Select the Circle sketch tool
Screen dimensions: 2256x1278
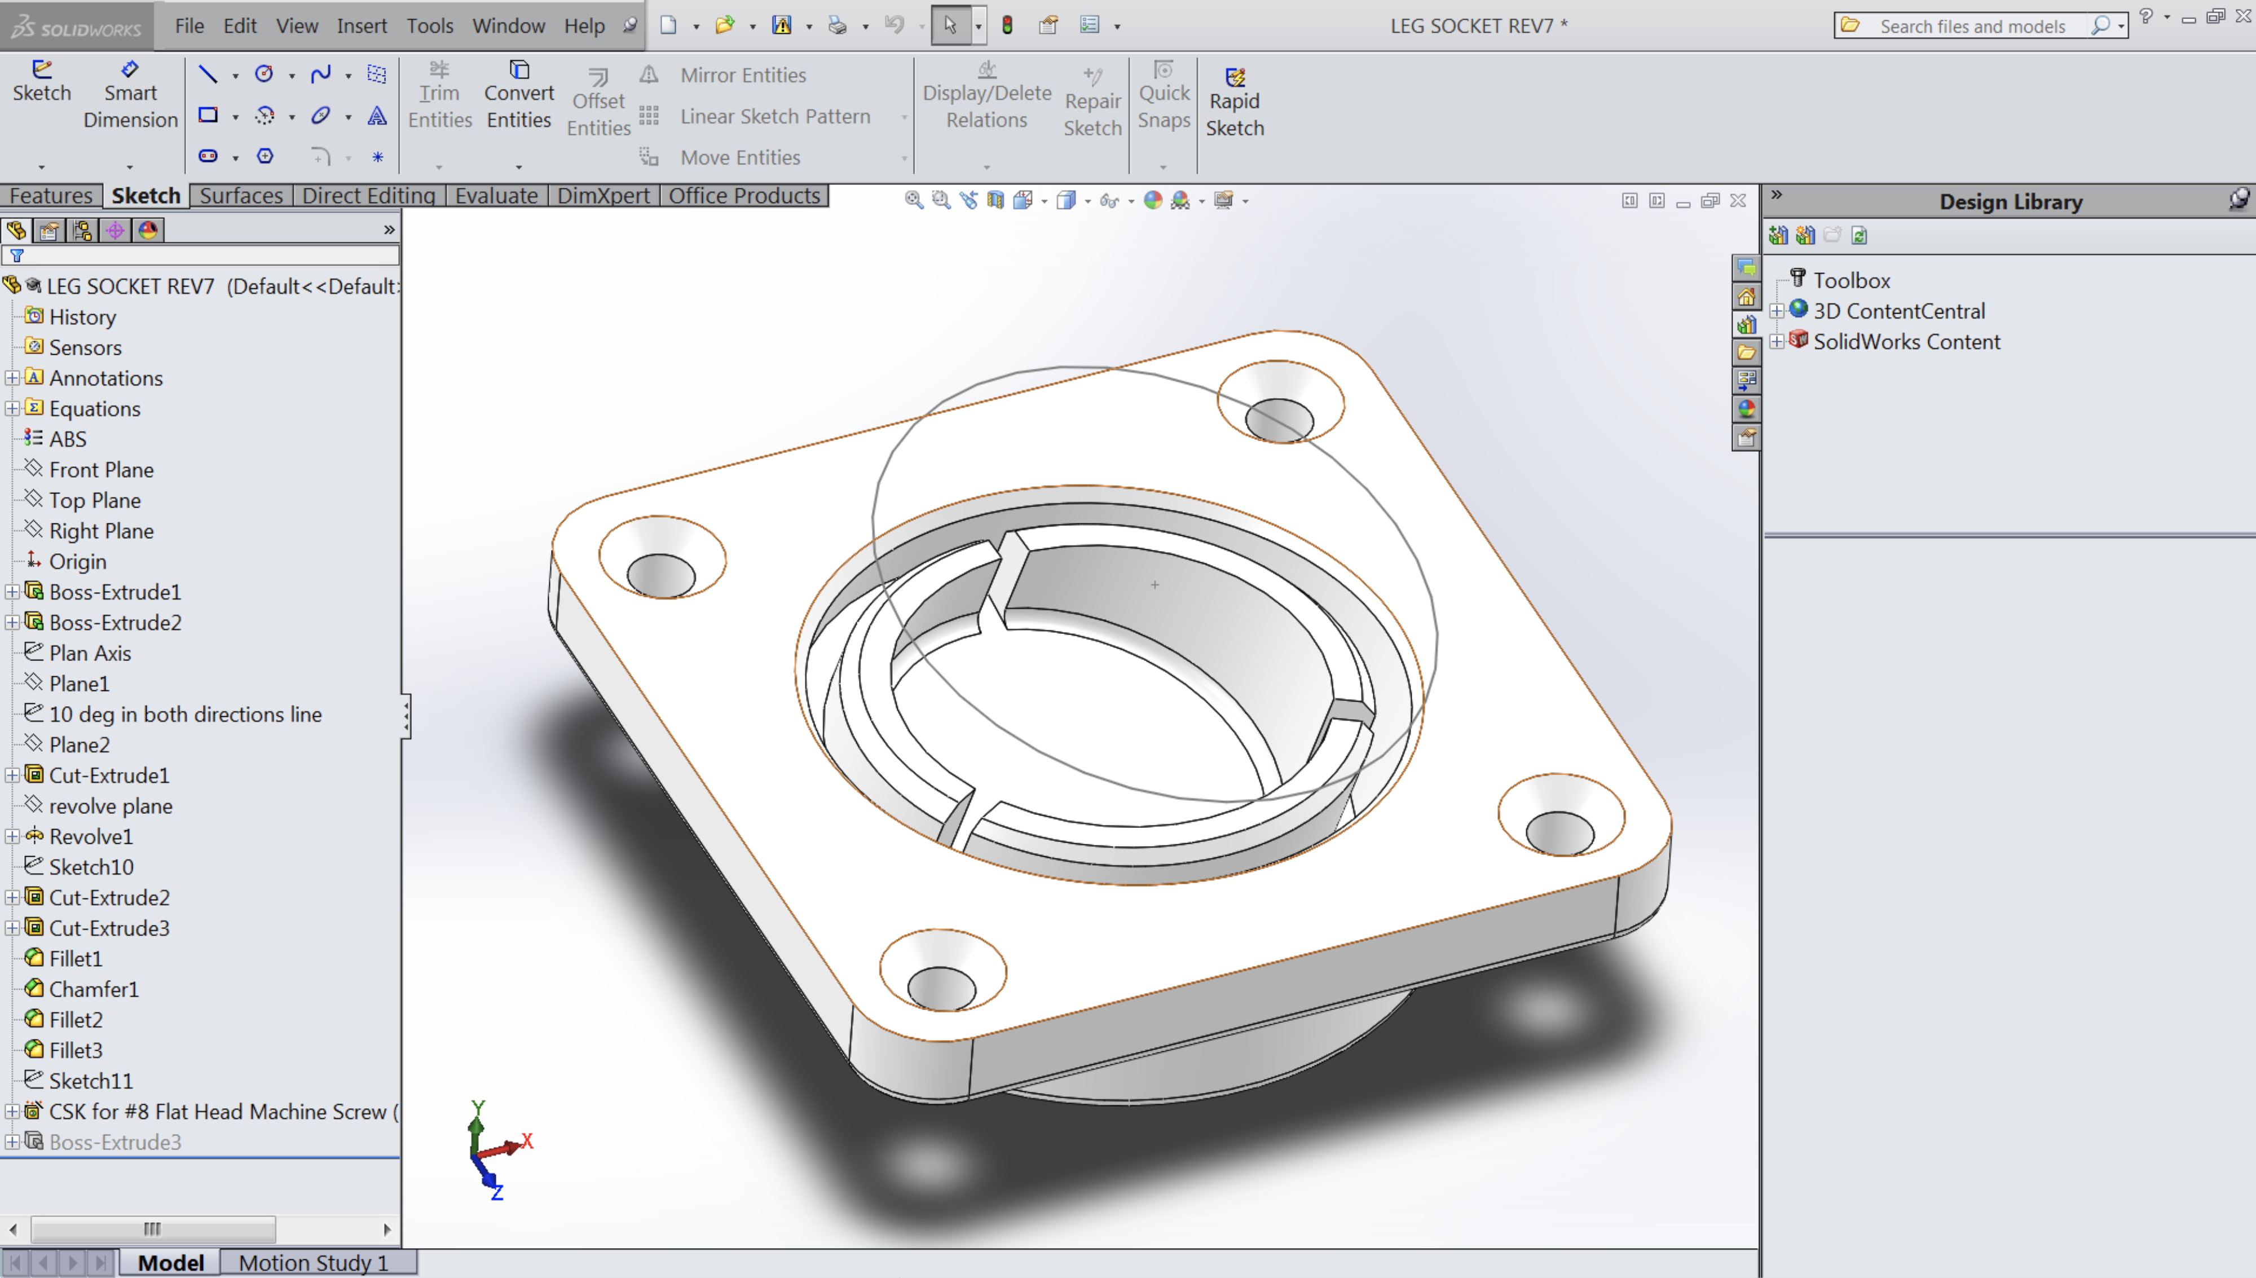tap(264, 74)
